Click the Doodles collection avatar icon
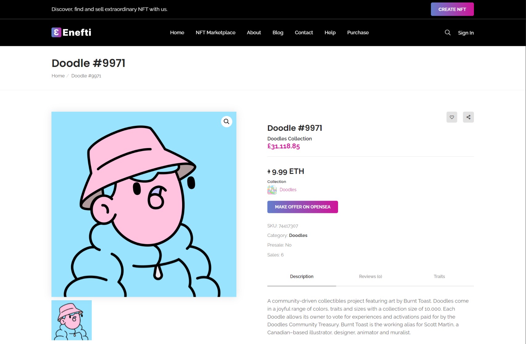526x344 pixels. point(272,190)
